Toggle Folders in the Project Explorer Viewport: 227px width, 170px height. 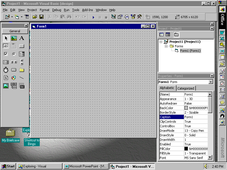click(x=176, y=35)
